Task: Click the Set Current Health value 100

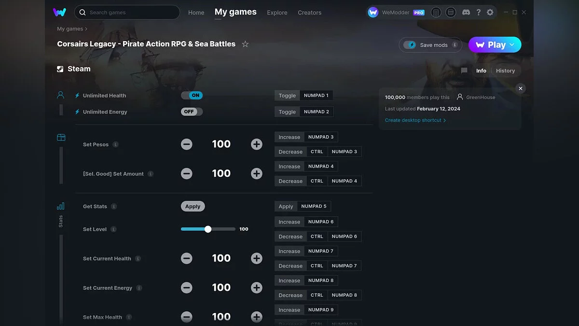Action: [221, 258]
